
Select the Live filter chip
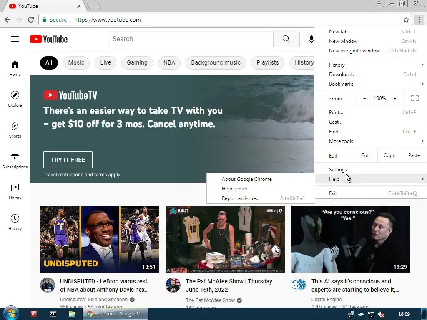pyautogui.click(x=105, y=63)
